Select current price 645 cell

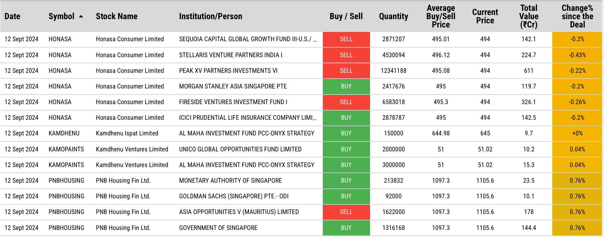485,133
